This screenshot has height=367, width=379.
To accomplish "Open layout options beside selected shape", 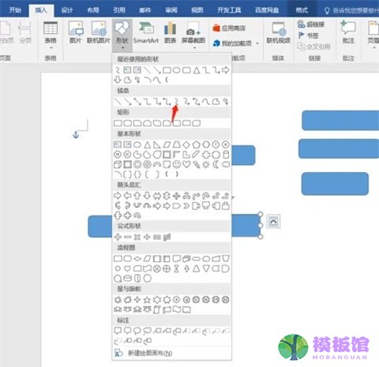I will (x=273, y=222).
